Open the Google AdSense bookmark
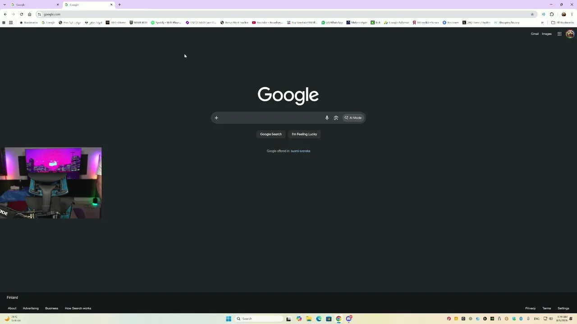The image size is (577, 324). [x=397, y=22]
